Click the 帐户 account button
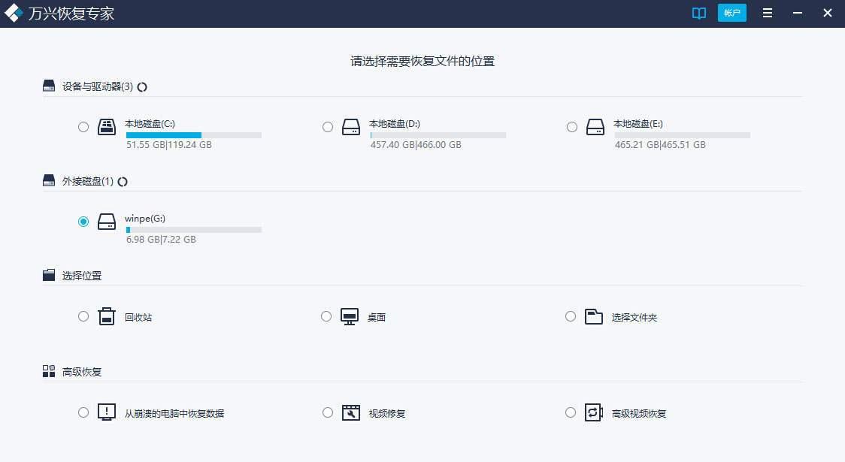The height and width of the screenshot is (462, 845). pos(731,13)
